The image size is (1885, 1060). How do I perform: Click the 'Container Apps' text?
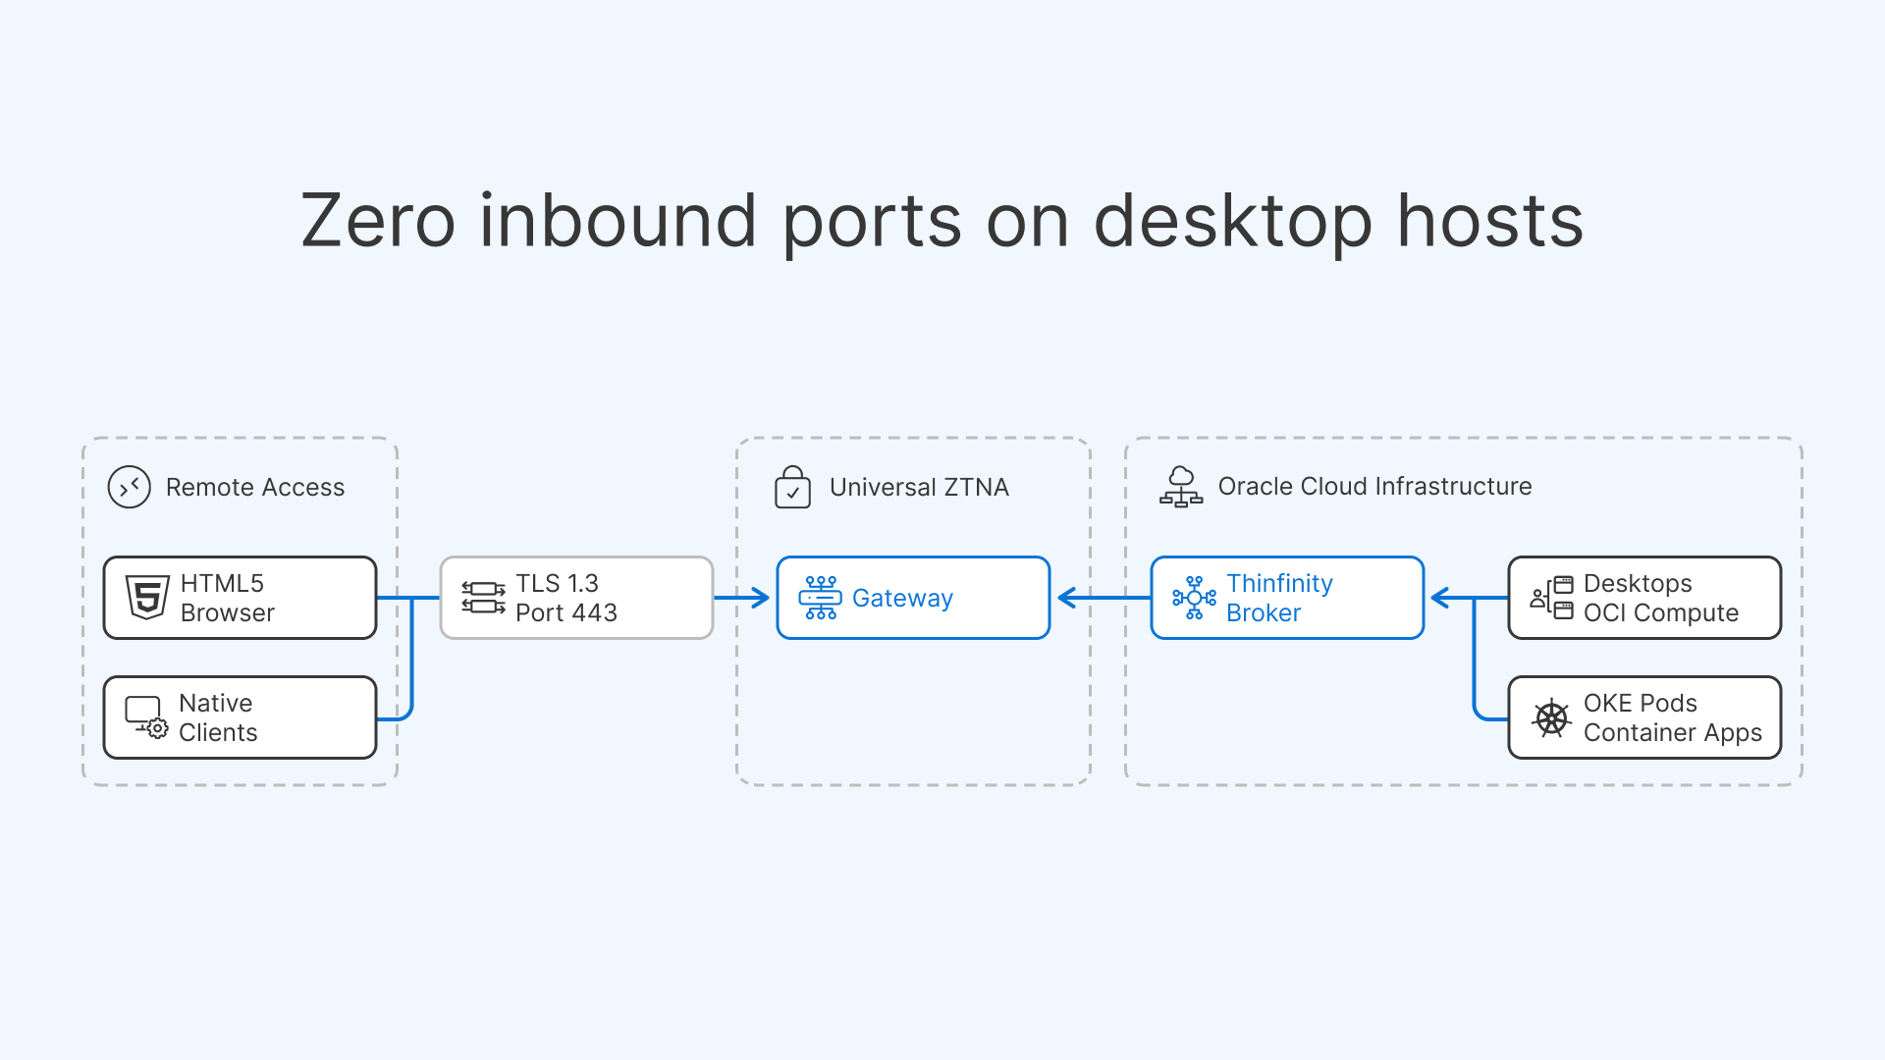coord(1673,733)
